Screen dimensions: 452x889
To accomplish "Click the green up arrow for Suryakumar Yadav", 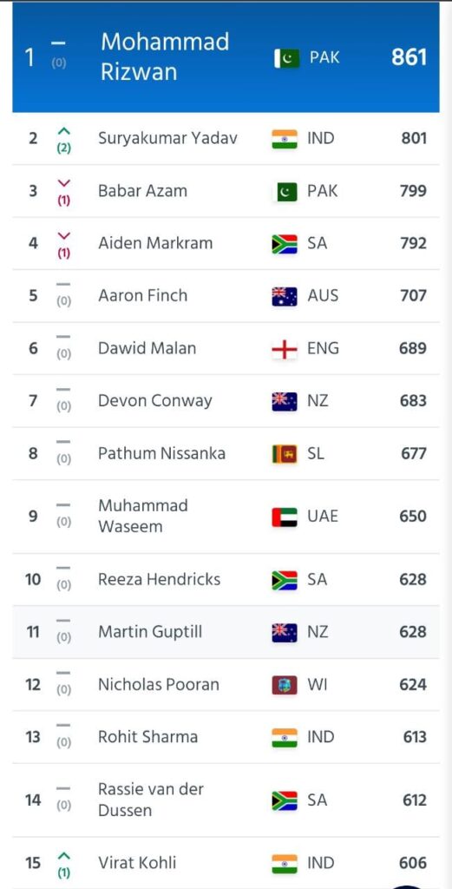I will point(64,131).
